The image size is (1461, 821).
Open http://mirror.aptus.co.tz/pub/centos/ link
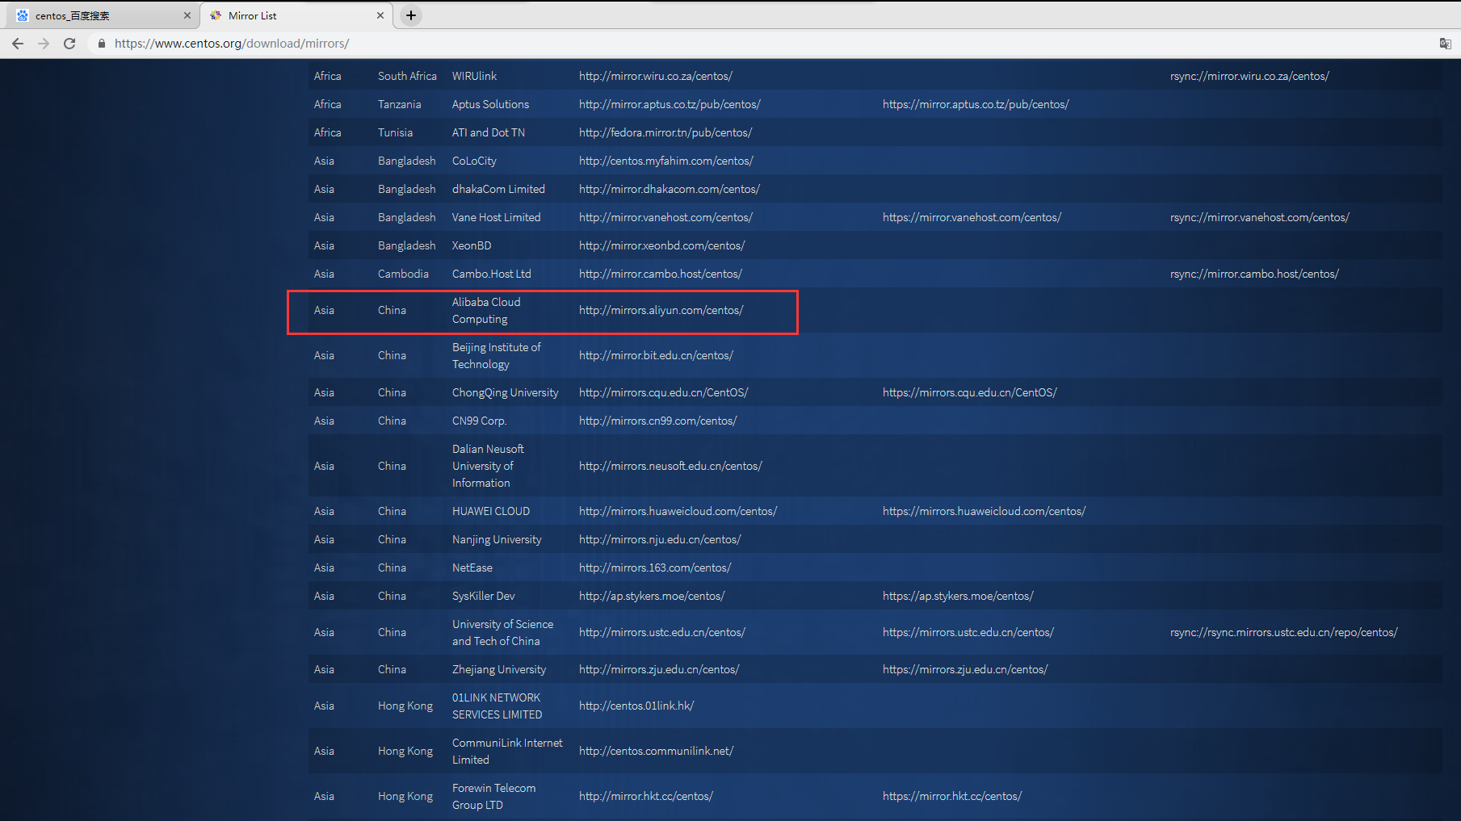670,104
